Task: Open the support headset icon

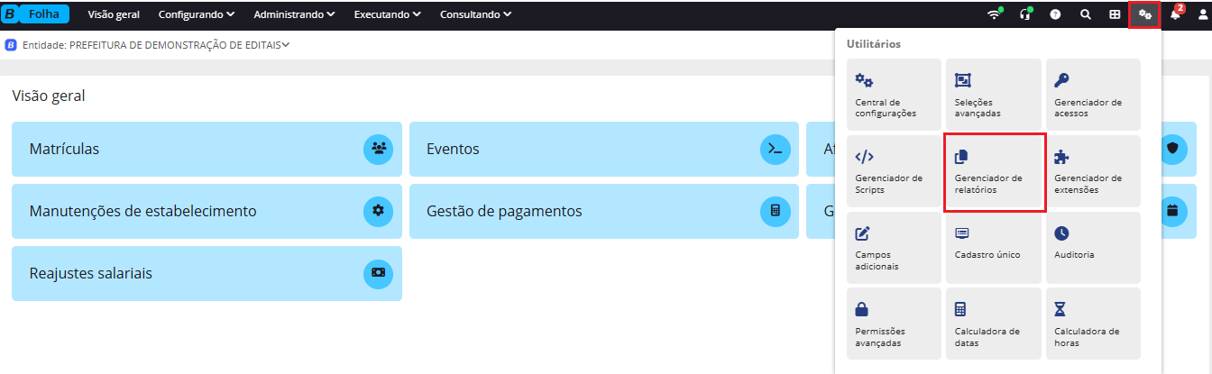Action: (1024, 14)
